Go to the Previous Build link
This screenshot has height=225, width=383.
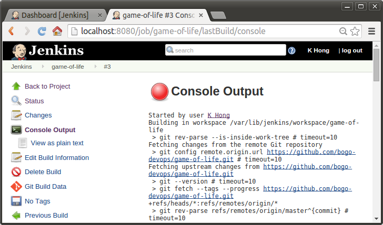[46, 216]
